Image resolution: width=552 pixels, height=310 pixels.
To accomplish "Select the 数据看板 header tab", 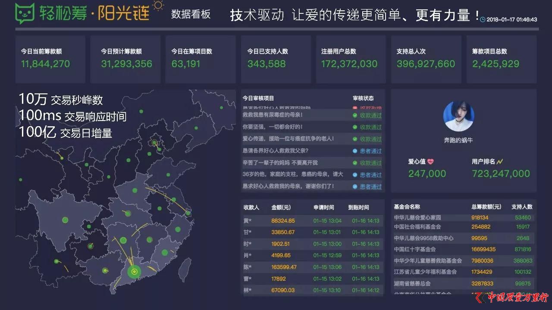I will click(191, 14).
